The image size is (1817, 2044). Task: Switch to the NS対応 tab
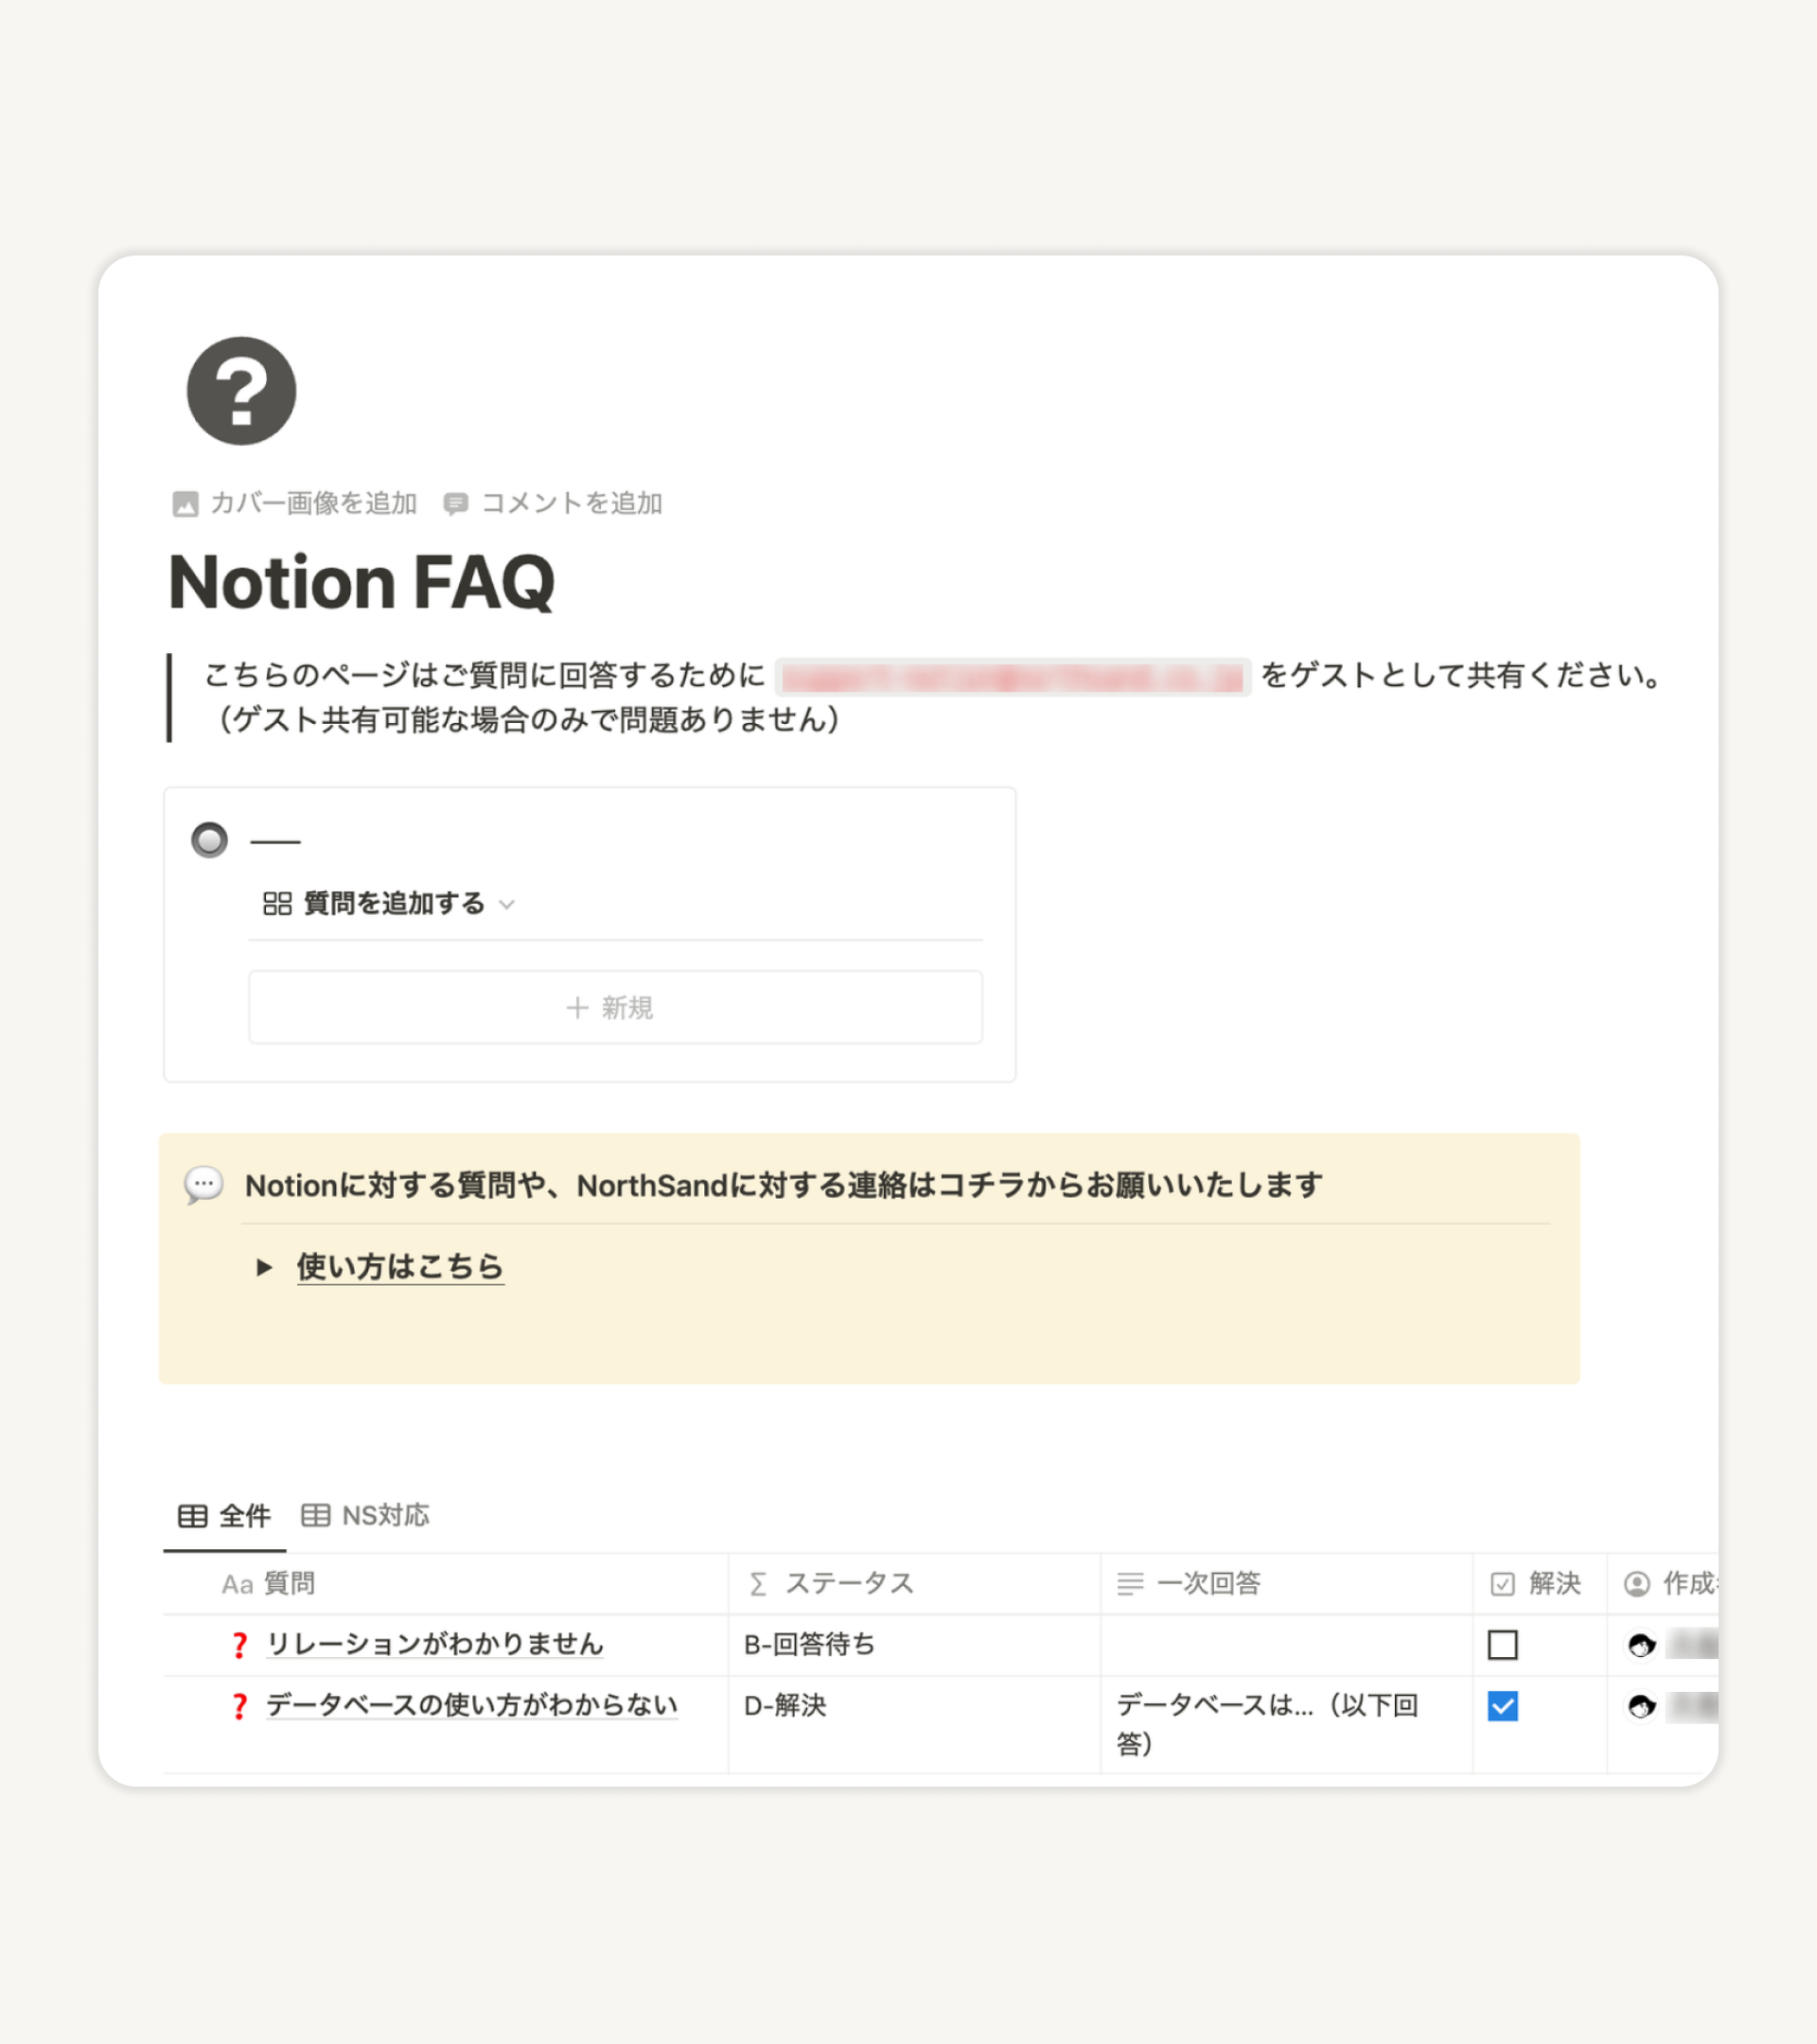coord(366,1516)
